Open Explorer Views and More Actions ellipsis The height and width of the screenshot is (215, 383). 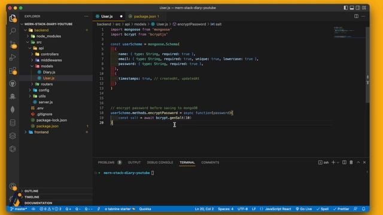click(x=86, y=16)
